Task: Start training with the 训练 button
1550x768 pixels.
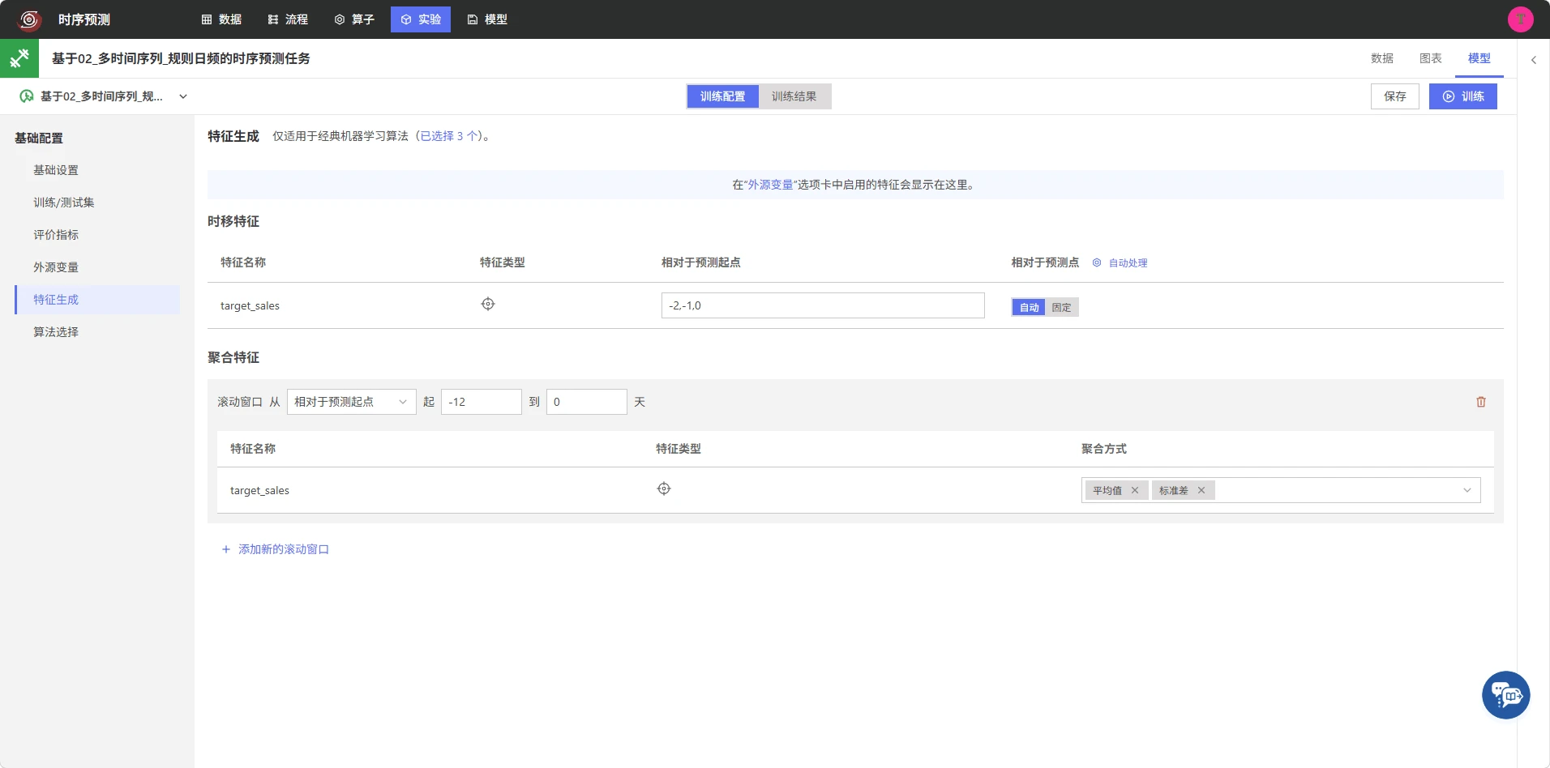Action: click(1462, 96)
